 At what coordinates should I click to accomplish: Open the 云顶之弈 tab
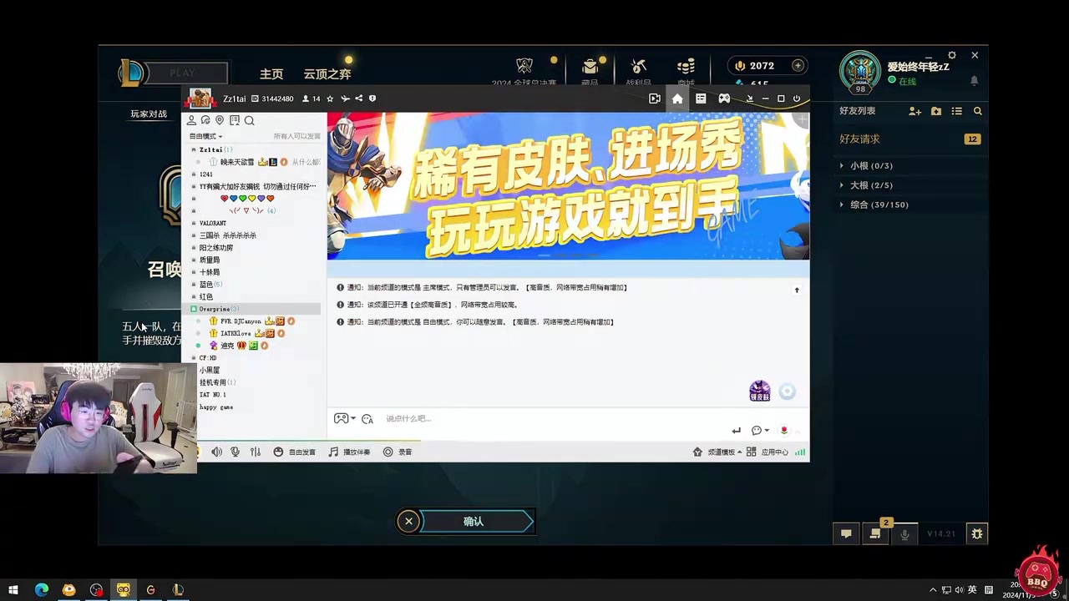point(327,74)
